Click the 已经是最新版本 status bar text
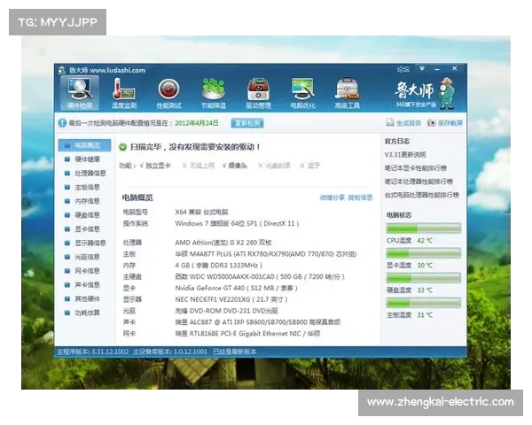The width and height of the screenshot is (532, 425). point(234,352)
